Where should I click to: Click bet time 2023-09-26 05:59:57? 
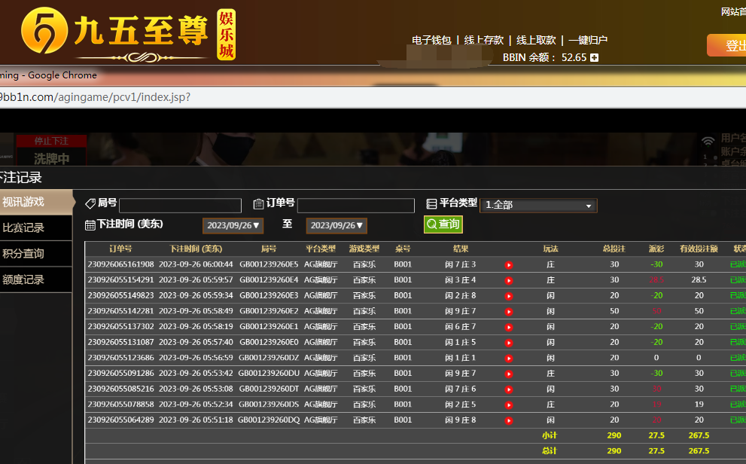click(x=196, y=279)
